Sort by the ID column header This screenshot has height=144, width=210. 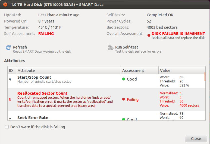pos(11,71)
